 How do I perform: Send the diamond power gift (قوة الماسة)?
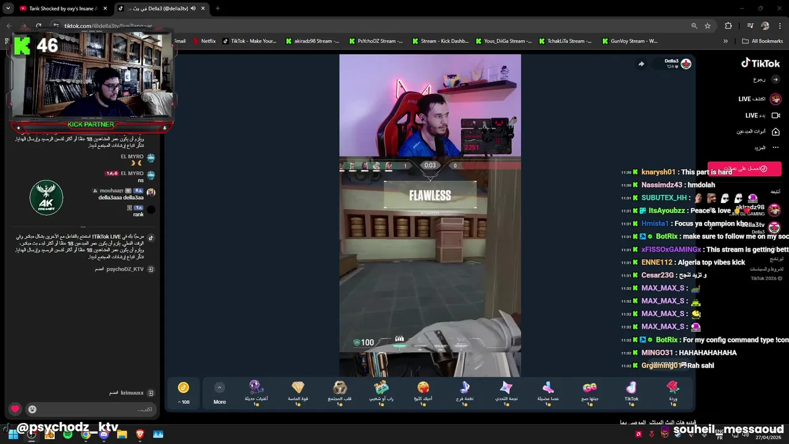(x=298, y=392)
